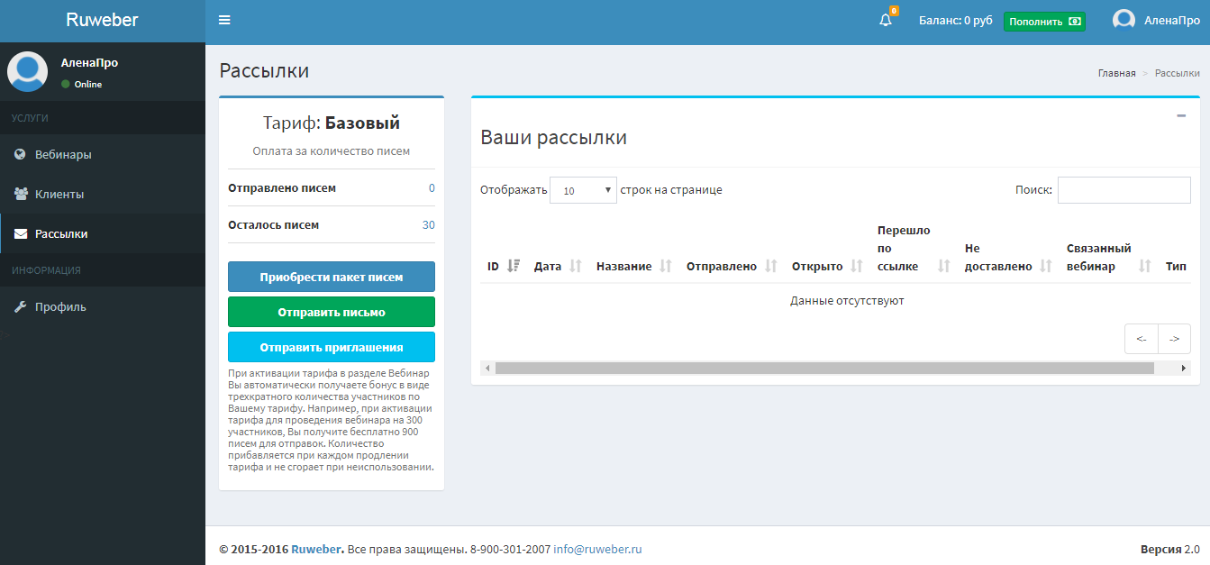Click the Поиск search input field
1210x565 pixels.
pyautogui.click(x=1124, y=190)
